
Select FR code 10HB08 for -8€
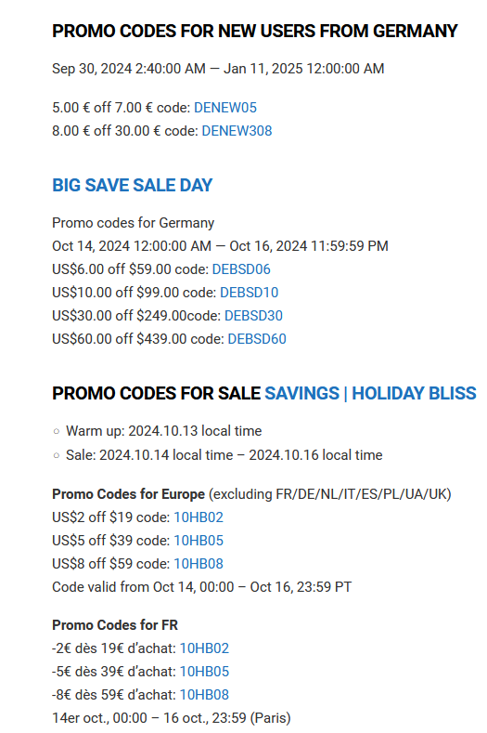click(204, 695)
